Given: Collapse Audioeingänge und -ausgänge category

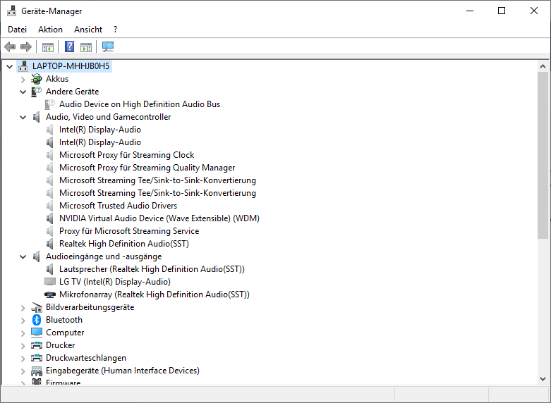Looking at the screenshot, I should 23,257.
